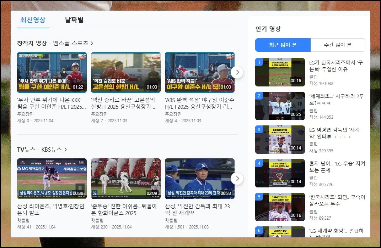The height and width of the screenshot is (248, 381).
Task: Click rank 2 popular video thumbnail
Action: [280, 106]
